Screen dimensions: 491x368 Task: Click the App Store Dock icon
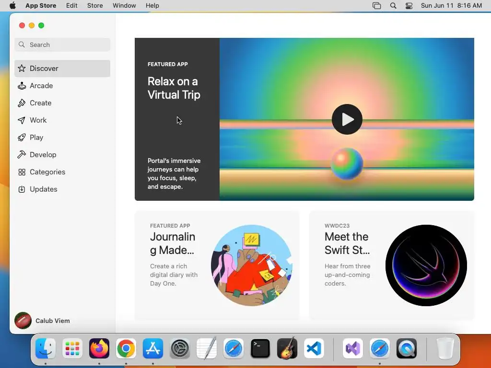click(x=153, y=348)
